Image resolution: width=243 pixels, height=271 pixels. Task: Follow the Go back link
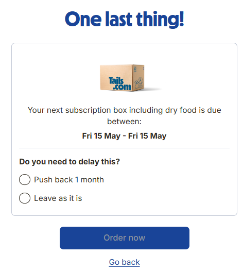tap(125, 262)
